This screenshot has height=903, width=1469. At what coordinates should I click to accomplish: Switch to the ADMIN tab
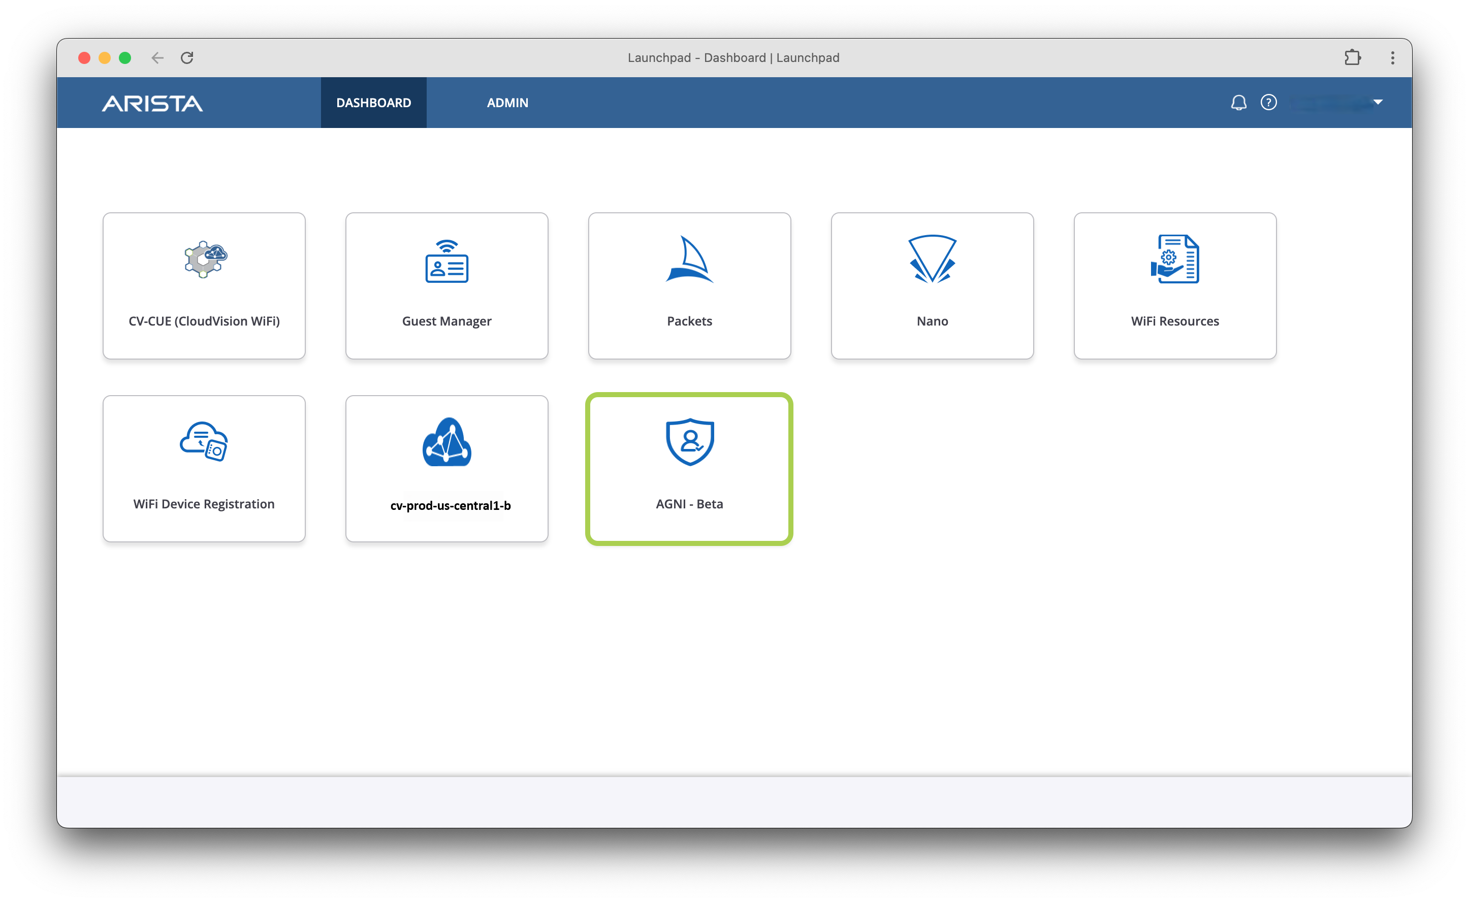point(507,103)
